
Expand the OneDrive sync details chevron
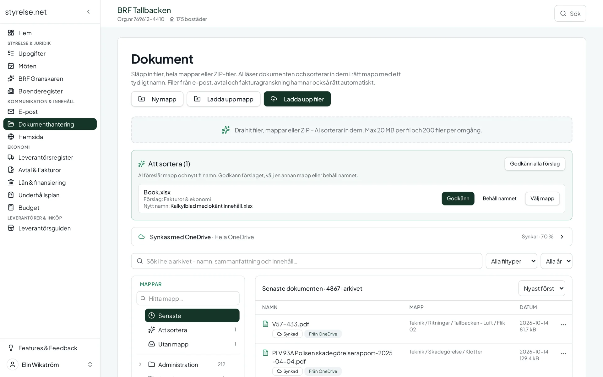coord(562,237)
